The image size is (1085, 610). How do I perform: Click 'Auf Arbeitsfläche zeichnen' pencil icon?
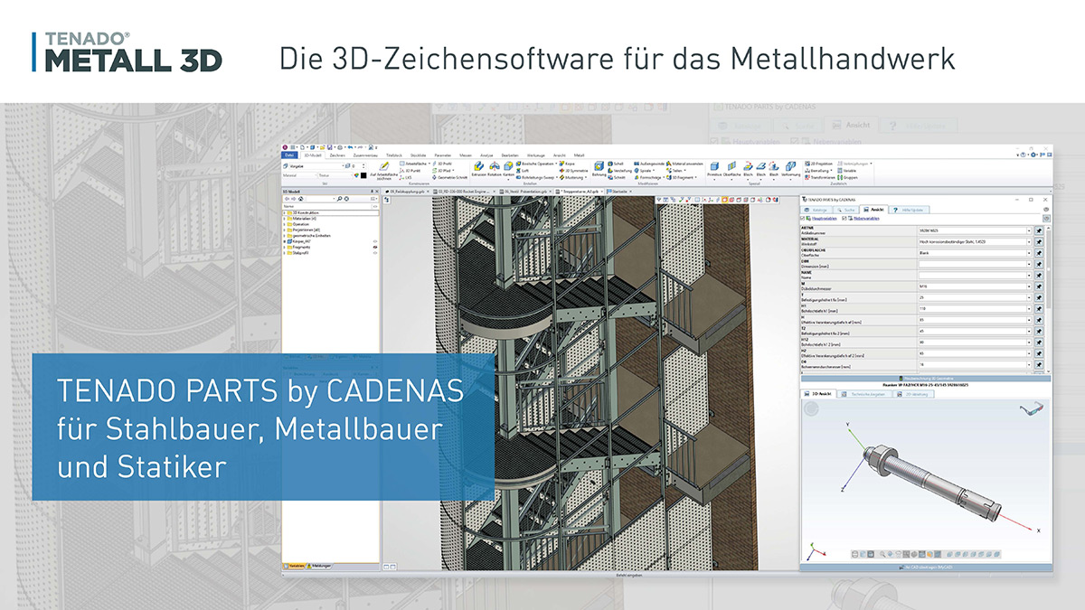tap(383, 166)
